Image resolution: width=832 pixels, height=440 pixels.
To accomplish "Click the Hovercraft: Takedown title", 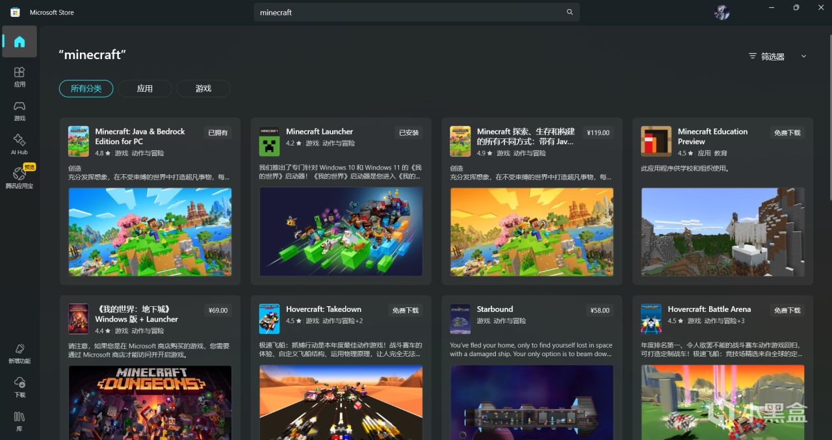I will click(x=324, y=309).
